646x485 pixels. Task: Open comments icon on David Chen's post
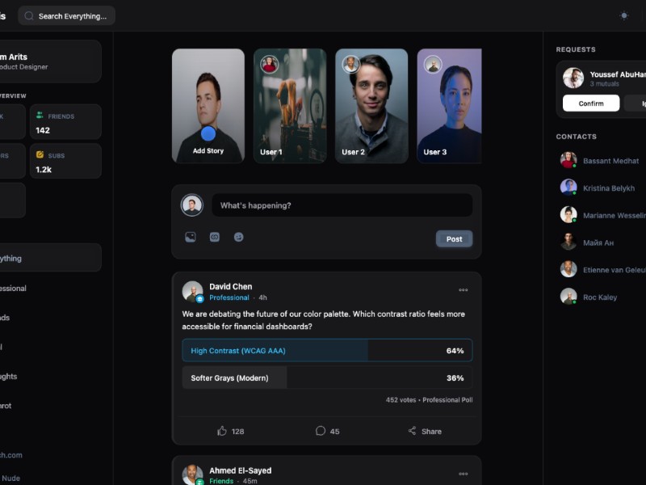(x=321, y=431)
